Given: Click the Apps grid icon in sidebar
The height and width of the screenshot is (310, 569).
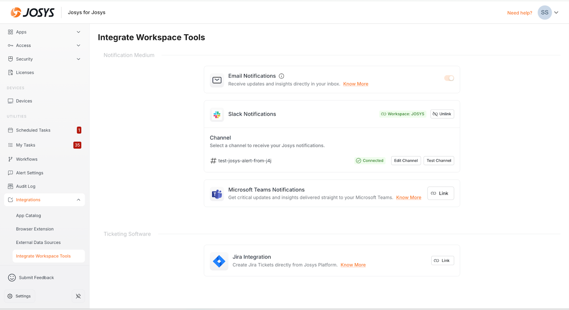Looking at the screenshot, I should (x=10, y=32).
